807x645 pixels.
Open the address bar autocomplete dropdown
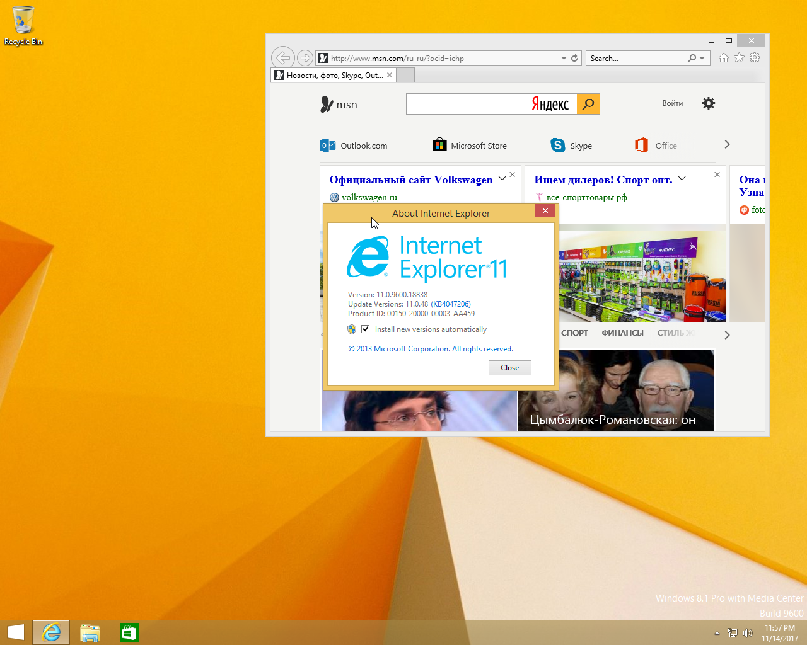564,58
